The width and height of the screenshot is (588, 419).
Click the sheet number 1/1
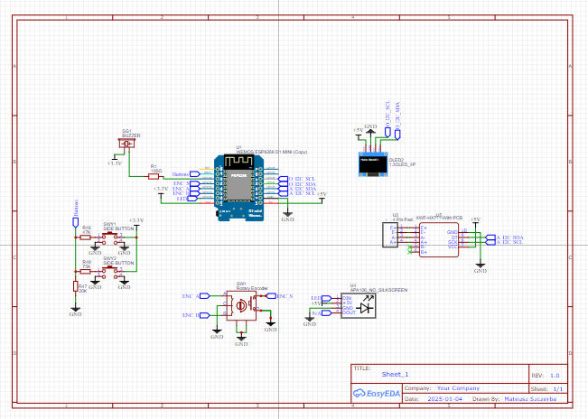tap(558, 389)
